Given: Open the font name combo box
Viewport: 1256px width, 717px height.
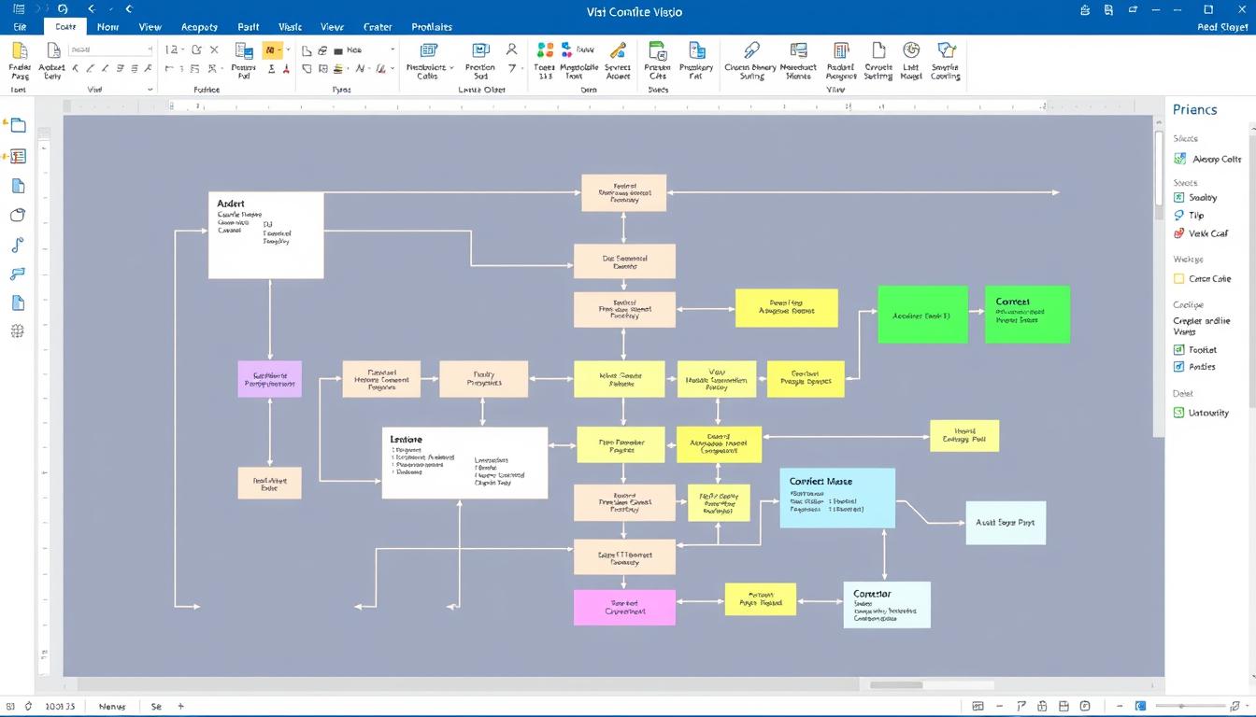Looking at the screenshot, I should pos(110,49).
